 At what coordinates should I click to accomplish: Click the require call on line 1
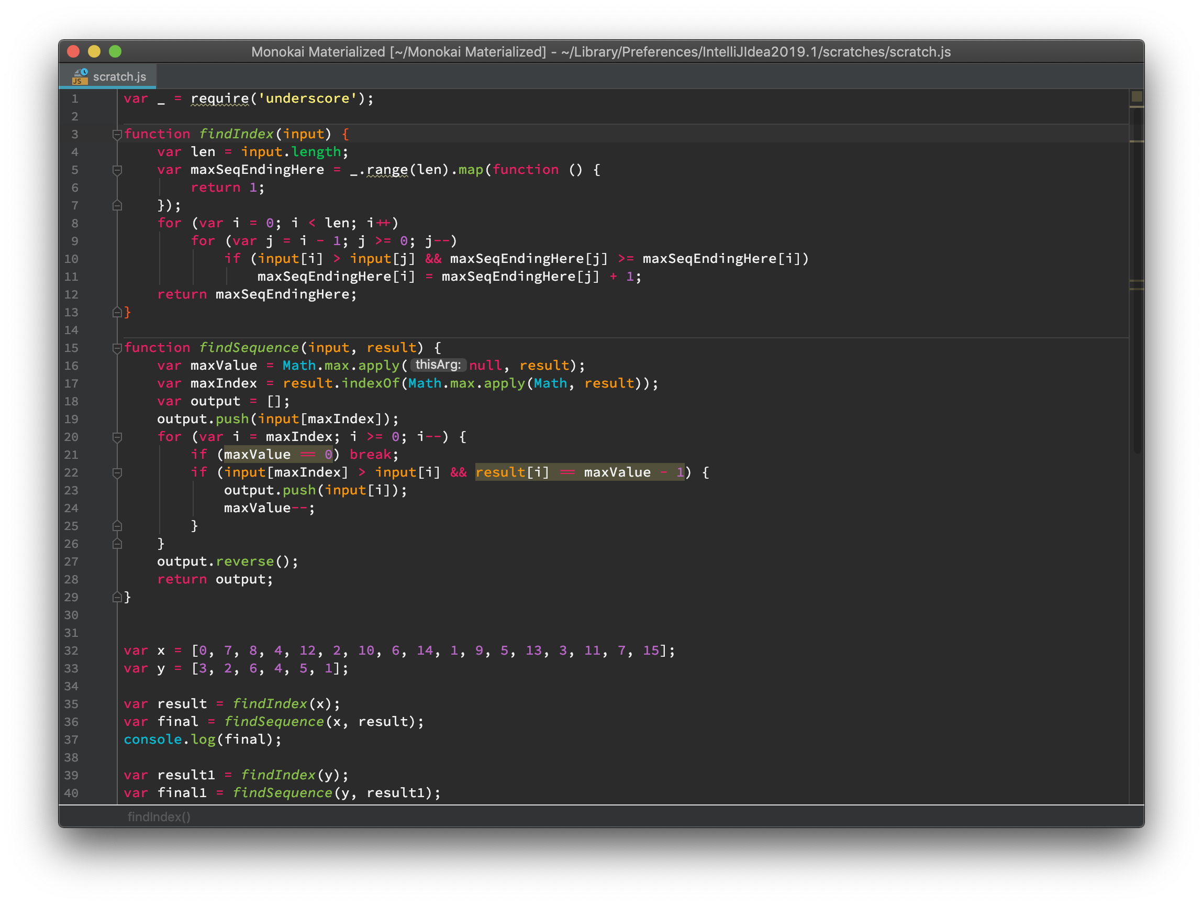tap(219, 98)
